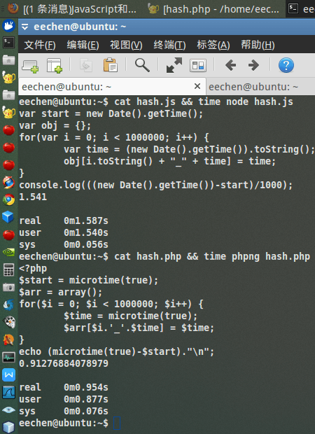The width and height of the screenshot is (315, 434).
Task: Open the 文件(F) menu
Action: click(40, 45)
